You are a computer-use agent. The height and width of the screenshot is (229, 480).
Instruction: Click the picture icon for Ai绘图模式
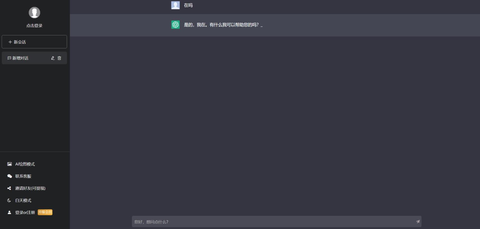(10, 164)
